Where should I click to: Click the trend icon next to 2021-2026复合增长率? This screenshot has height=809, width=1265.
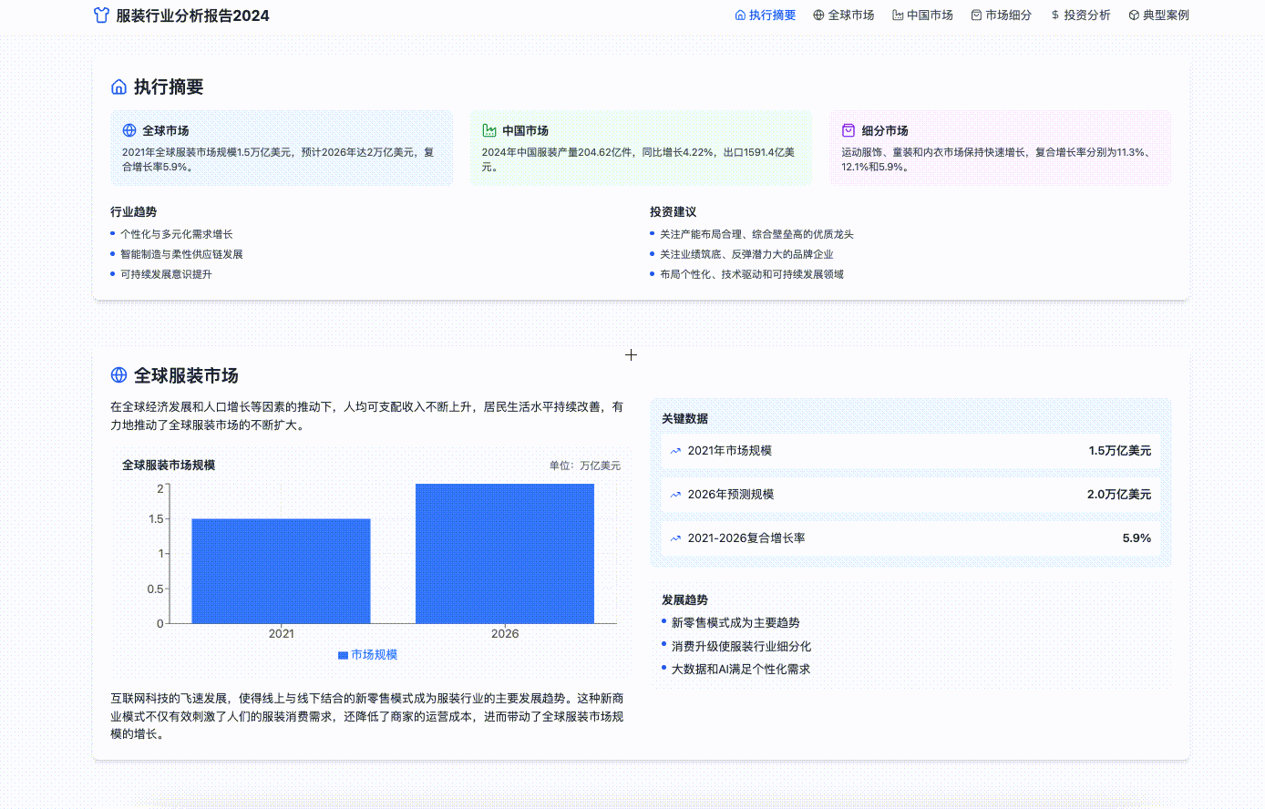[x=674, y=538]
